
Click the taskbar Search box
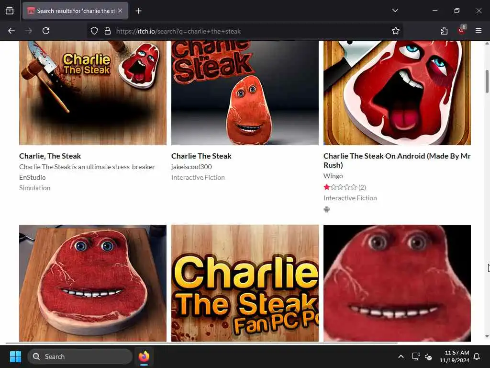point(80,356)
